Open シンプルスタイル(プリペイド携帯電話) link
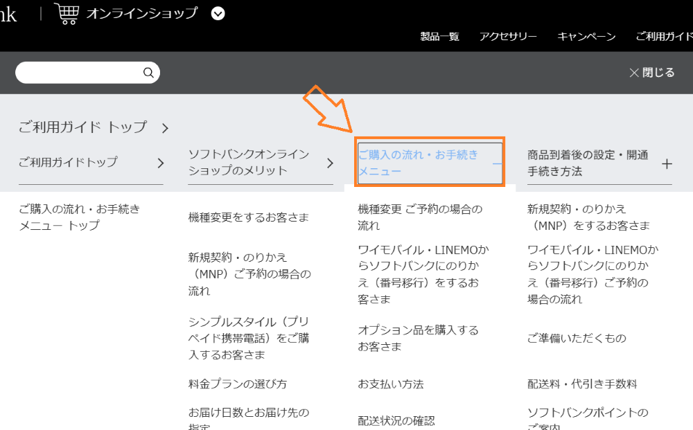693x430 pixels. pyautogui.click(x=249, y=338)
